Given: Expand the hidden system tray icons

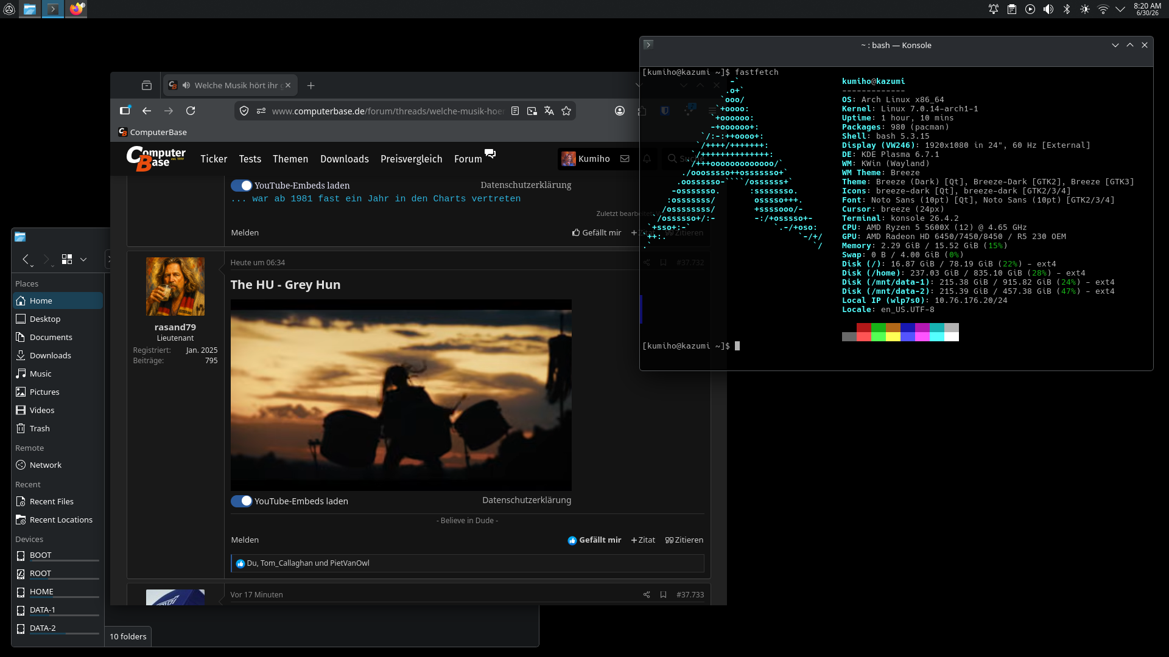Looking at the screenshot, I should (x=1120, y=9).
